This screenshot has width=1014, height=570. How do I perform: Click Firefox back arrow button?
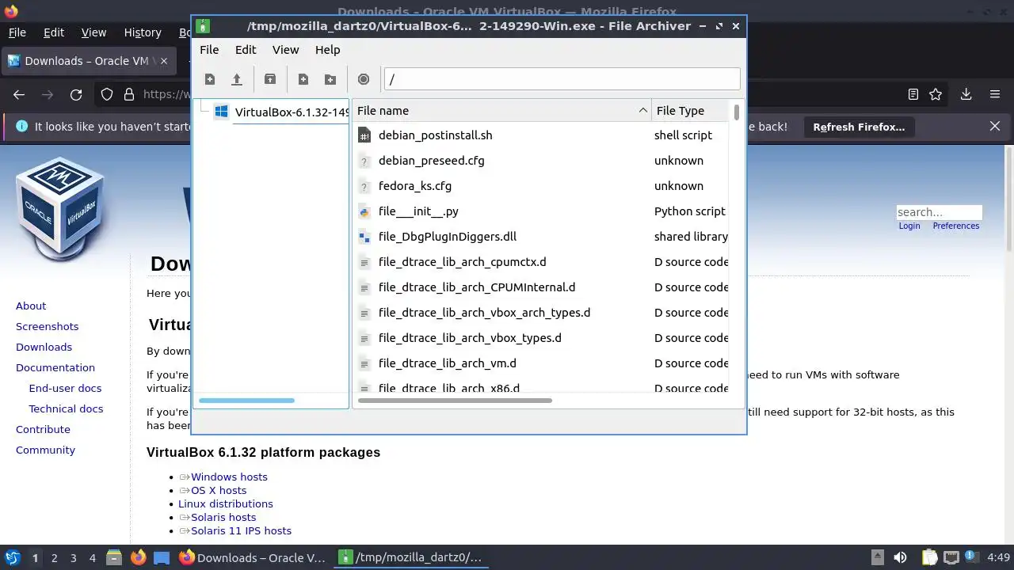pos(19,94)
